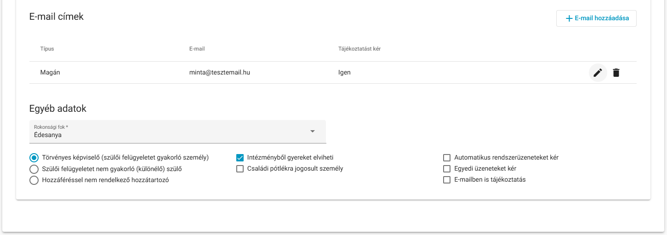Image resolution: width=667 pixels, height=235 pixels.
Task: Choose Szülői felügyeletet nem gyakorló szülő radio
Action: (34, 169)
